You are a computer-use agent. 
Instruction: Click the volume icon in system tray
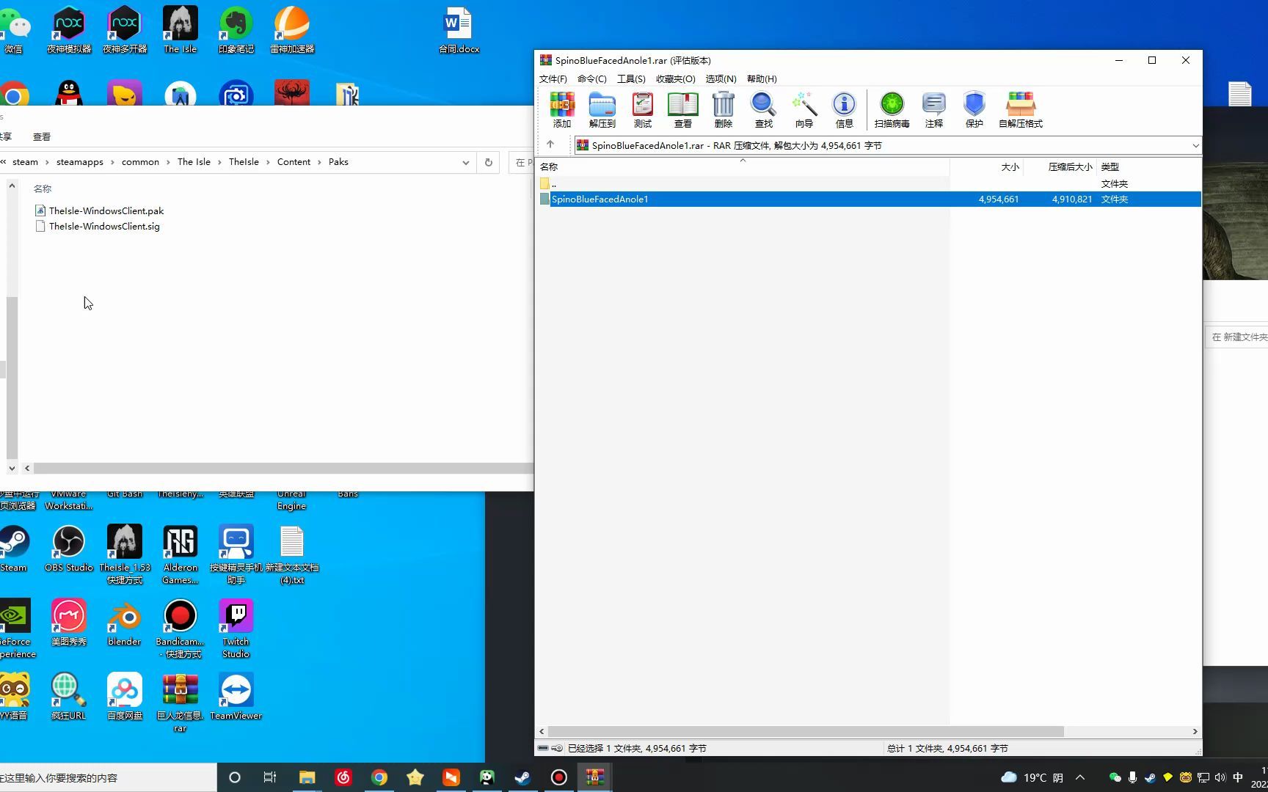[1220, 777]
